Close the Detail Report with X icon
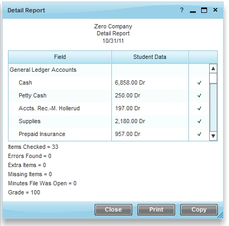The width and height of the screenshot is (229, 226). coord(215,10)
